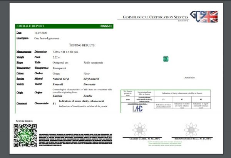Click the date value 10.07.2020
The width and height of the screenshot is (231, 158).
[41, 33]
